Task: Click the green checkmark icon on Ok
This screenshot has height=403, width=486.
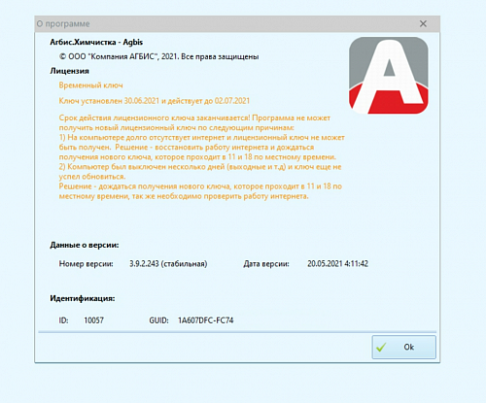Action: (381, 347)
